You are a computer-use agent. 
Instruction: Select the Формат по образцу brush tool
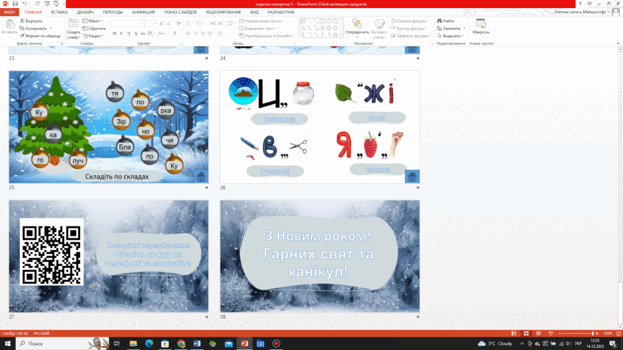[23, 36]
